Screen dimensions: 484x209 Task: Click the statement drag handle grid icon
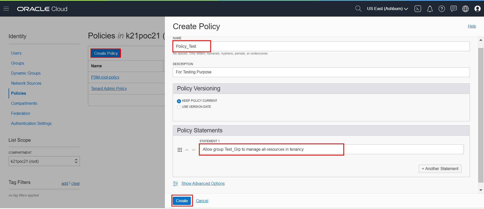coord(180,150)
